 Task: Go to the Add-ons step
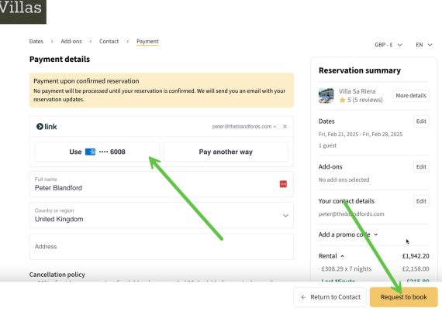[71, 41]
